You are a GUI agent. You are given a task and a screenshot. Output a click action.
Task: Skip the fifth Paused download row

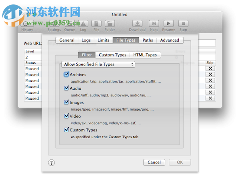[x=210, y=92]
